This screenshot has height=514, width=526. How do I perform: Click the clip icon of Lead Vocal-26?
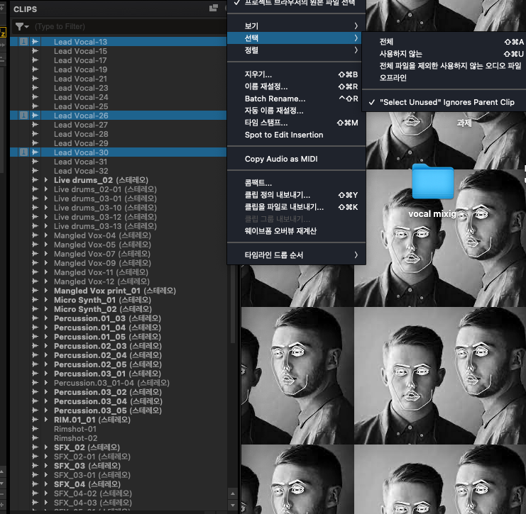[x=23, y=116]
